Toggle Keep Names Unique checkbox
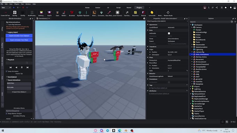237x133 pixels. coord(7,114)
